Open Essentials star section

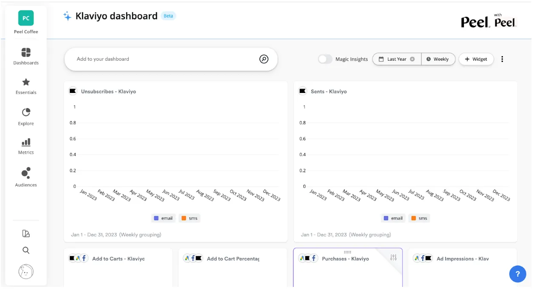click(x=26, y=86)
